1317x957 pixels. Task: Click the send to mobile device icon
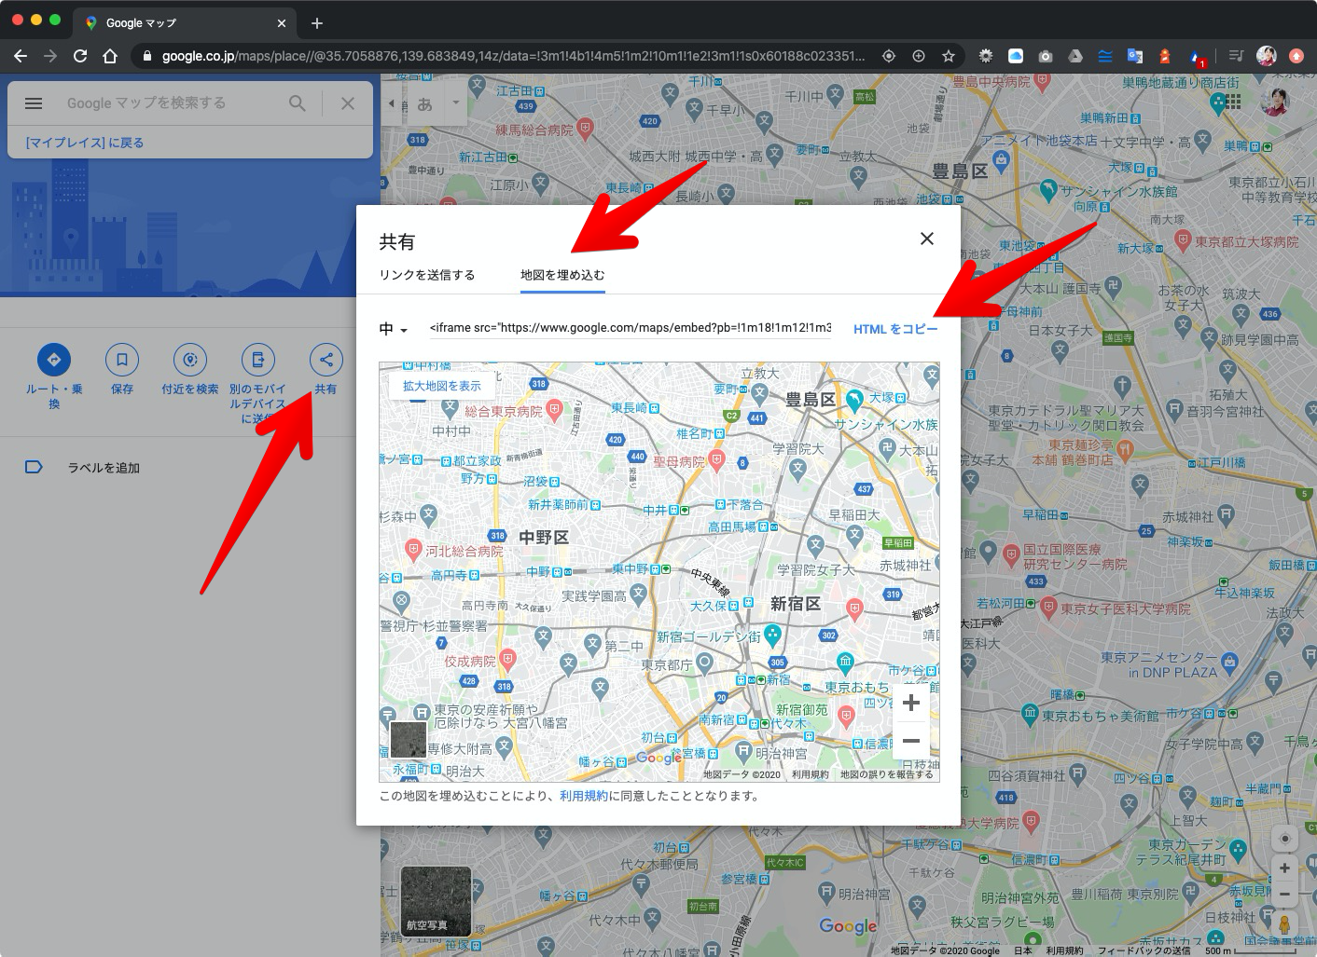pos(258,359)
